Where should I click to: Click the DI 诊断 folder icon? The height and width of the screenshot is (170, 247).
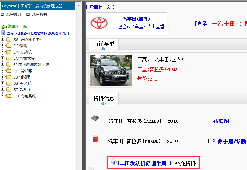tap(9, 46)
